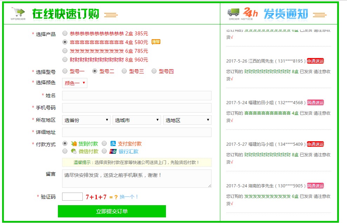
Task: Click the 微信付款 label text
Action: coord(88,151)
